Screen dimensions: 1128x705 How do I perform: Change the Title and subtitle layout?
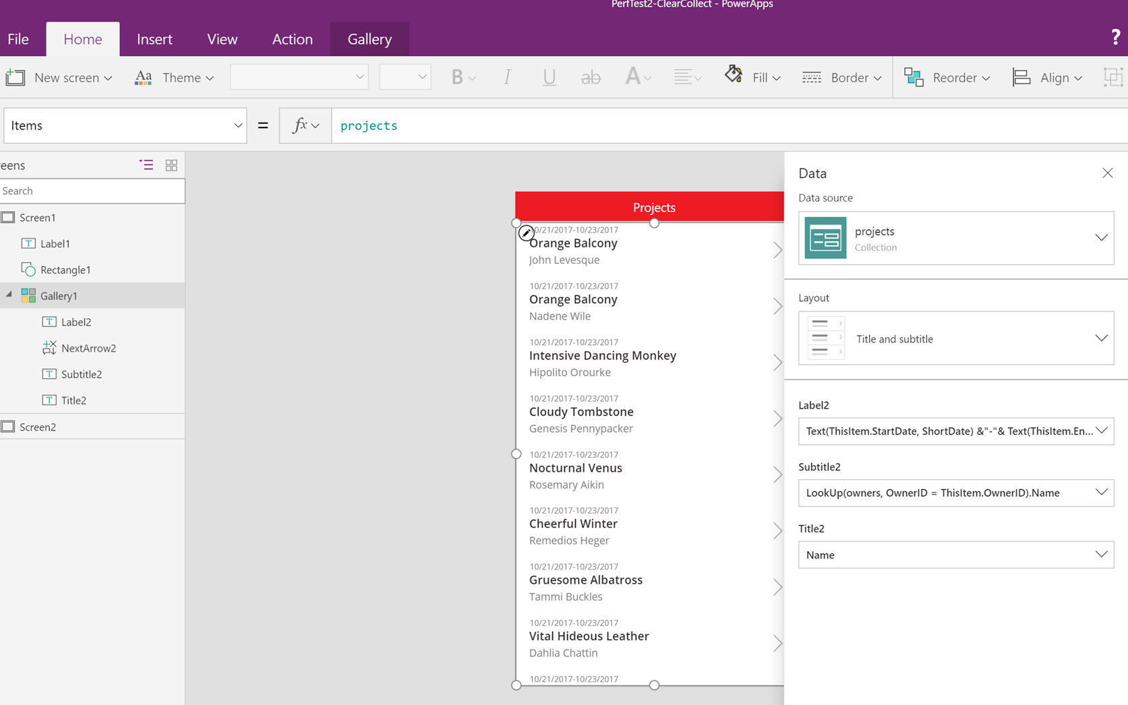pyautogui.click(x=1102, y=338)
